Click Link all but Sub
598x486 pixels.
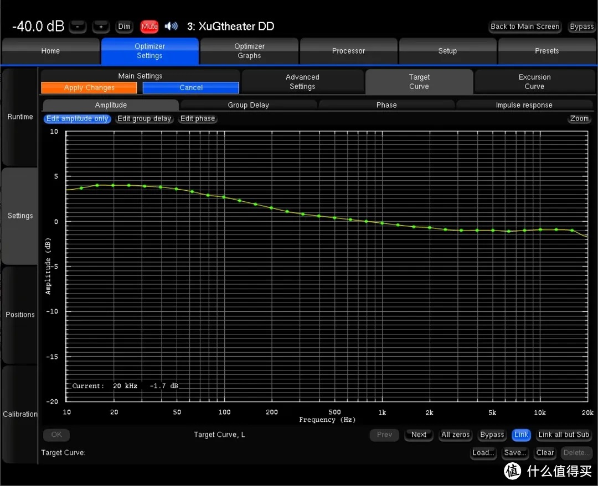tap(564, 435)
